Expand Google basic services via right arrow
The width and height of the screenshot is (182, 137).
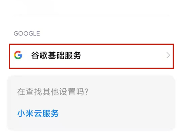pos(168,55)
